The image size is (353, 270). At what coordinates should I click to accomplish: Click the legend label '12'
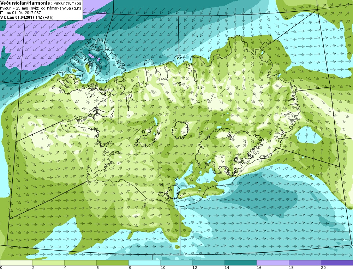(x=195, y=268)
